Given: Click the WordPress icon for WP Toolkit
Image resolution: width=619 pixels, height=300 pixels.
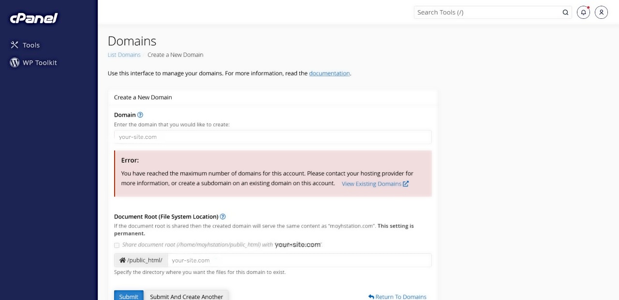Looking at the screenshot, I should 15,63.
